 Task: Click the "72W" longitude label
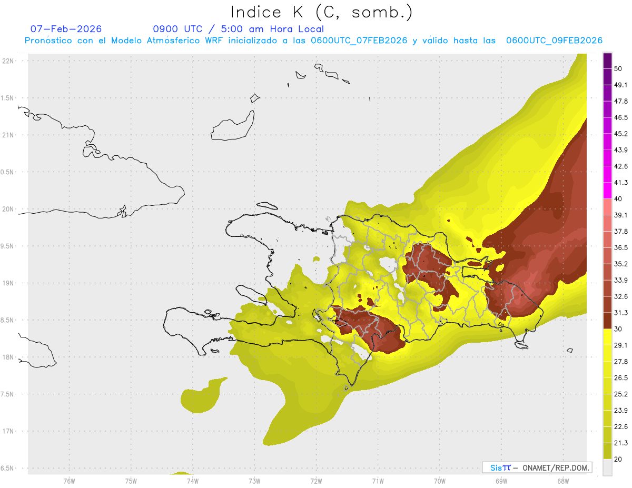tap(316, 481)
